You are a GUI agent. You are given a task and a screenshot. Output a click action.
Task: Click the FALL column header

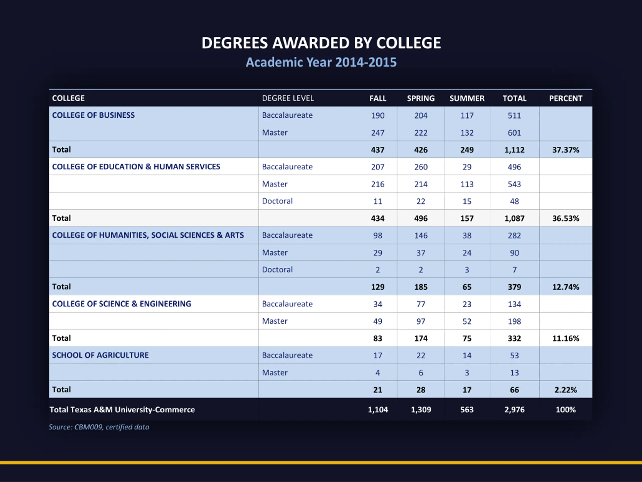[x=378, y=98]
